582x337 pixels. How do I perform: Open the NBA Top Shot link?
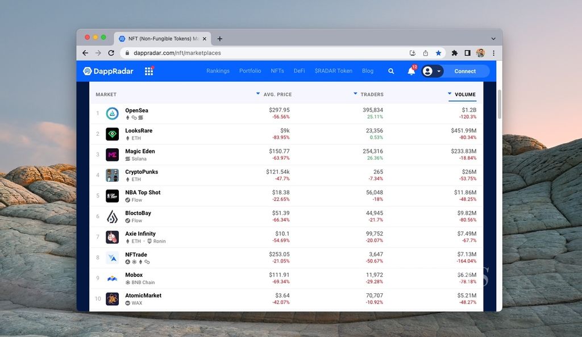pyautogui.click(x=143, y=192)
